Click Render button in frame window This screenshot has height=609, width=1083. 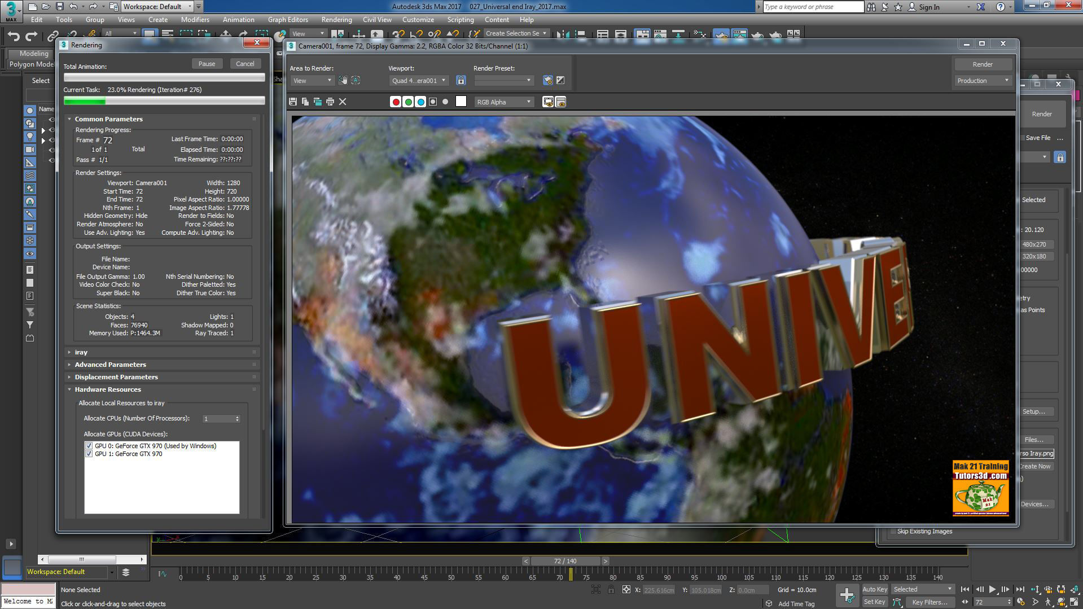(983, 64)
